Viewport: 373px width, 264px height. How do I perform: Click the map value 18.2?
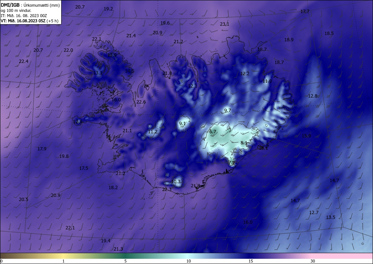tap(113, 188)
